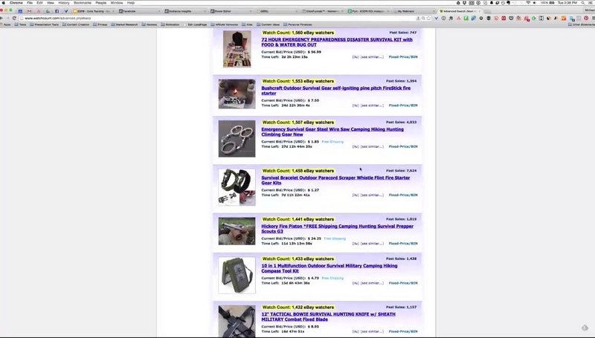The width and height of the screenshot is (595, 338).
Task: Click Fixed-Price/BIN on the Wire Saw row
Action: coord(403,146)
